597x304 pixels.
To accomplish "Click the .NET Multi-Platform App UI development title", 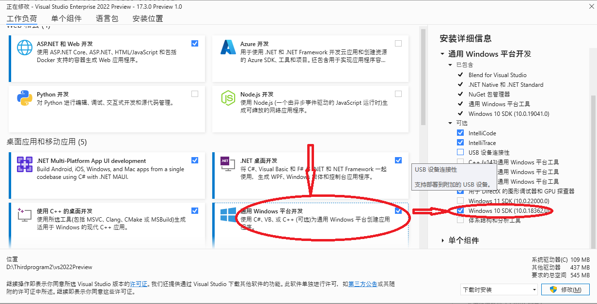I will [92, 161].
